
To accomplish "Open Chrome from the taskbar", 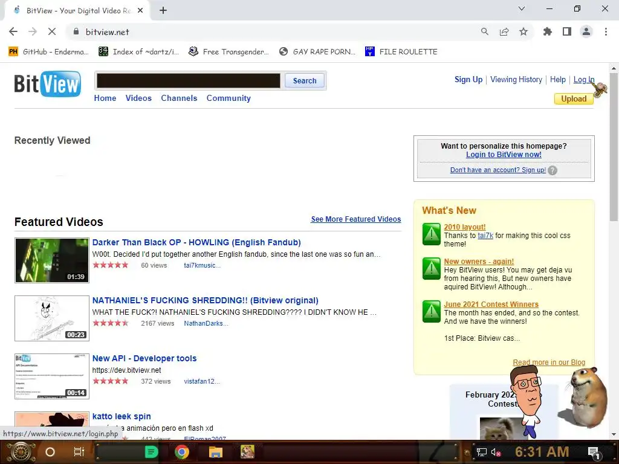I will pyautogui.click(x=181, y=452).
